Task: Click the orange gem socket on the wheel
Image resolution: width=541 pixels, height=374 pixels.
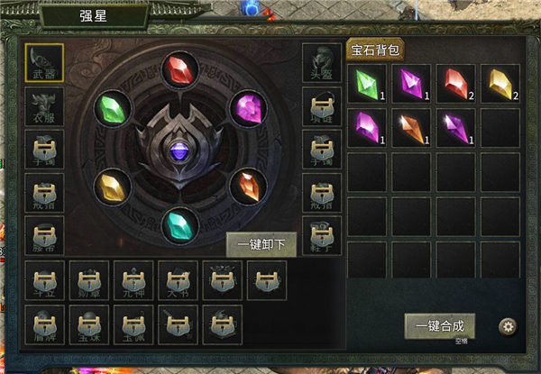Action: click(x=248, y=187)
